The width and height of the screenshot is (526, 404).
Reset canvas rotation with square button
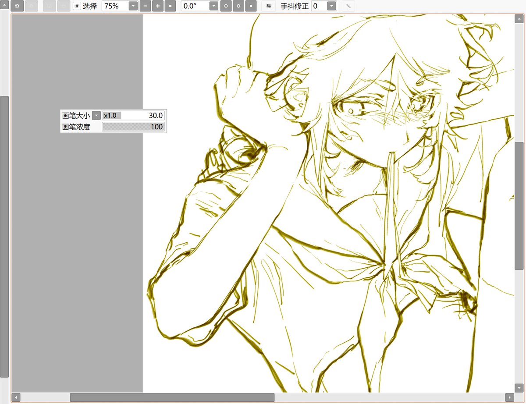(251, 6)
